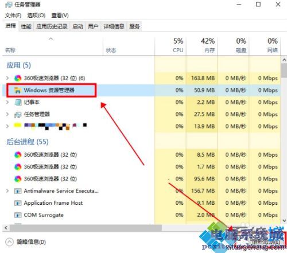Open the 查看(V) menu
The width and height of the screenshot is (287, 253).
coord(60,15)
